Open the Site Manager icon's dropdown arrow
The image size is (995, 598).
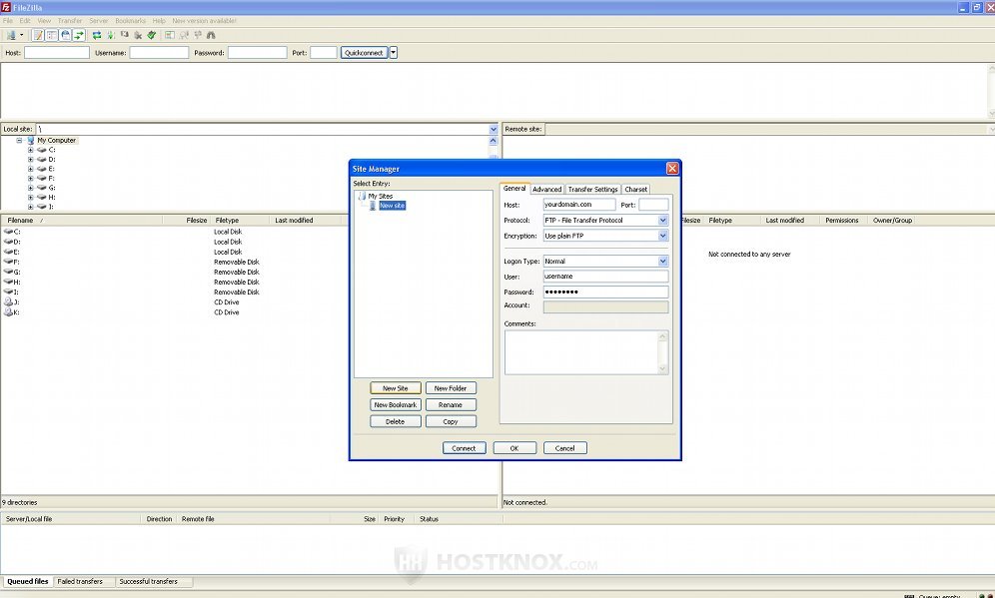pos(22,36)
